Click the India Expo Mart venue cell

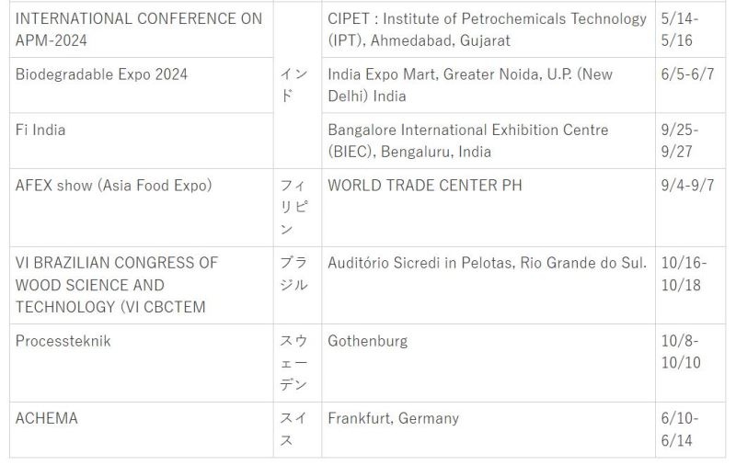pos(470,85)
